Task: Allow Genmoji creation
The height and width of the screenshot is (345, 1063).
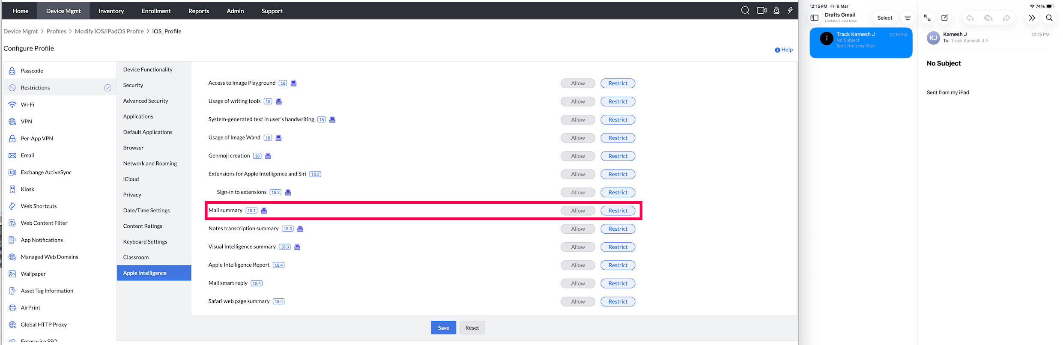Action: point(578,156)
